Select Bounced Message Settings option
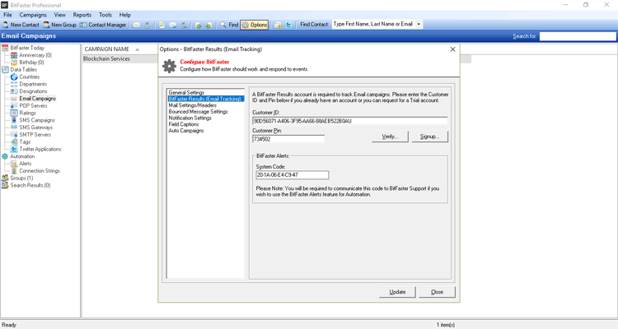The width and height of the screenshot is (618, 329). click(198, 111)
